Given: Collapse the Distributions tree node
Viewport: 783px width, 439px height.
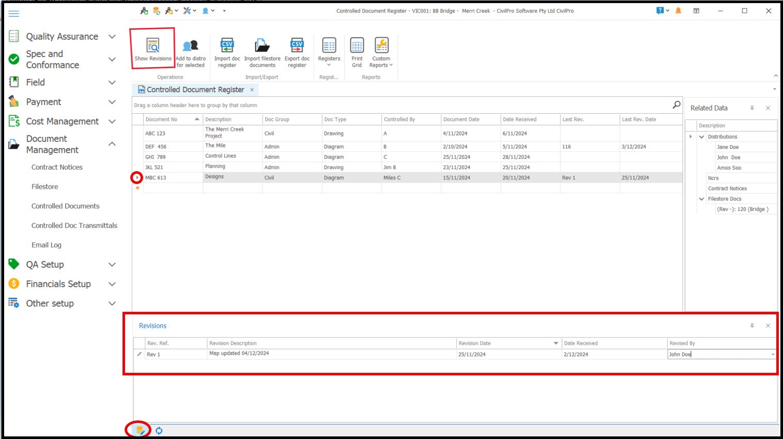Looking at the screenshot, I should pyautogui.click(x=701, y=137).
